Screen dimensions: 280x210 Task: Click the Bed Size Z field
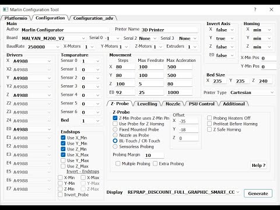(x=265, y=81)
